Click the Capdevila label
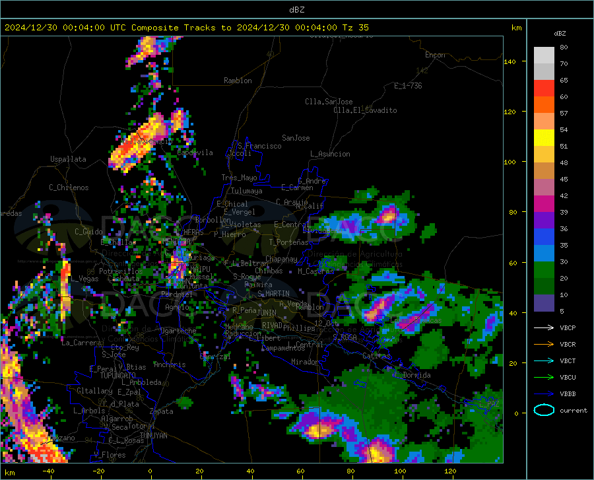Image resolution: width=594 pixels, height=480 pixels. pyautogui.click(x=195, y=153)
